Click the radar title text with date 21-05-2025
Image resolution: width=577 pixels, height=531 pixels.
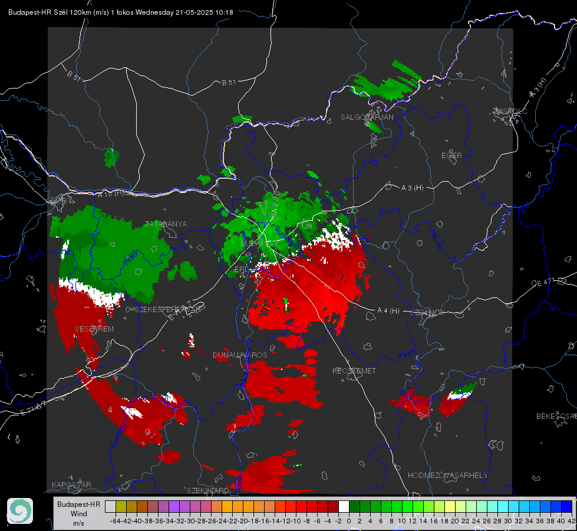121,12
